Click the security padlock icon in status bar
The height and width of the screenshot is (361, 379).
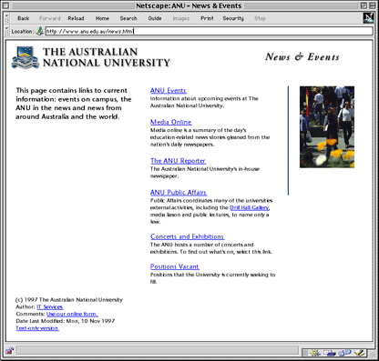(10, 351)
